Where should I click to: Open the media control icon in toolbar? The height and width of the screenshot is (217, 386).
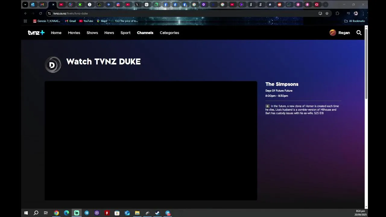(x=348, y=13)
